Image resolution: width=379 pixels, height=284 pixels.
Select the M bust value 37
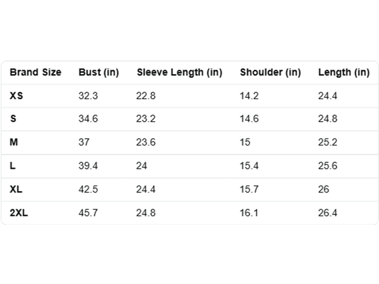(x=84, y=142)
